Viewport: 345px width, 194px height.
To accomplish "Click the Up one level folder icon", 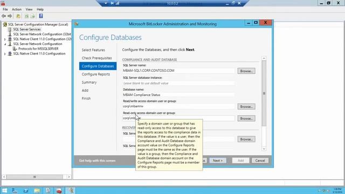I will [x=18, y=16].
